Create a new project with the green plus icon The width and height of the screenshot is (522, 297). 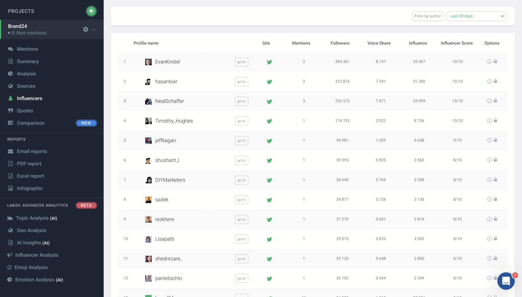click(91, 11)
